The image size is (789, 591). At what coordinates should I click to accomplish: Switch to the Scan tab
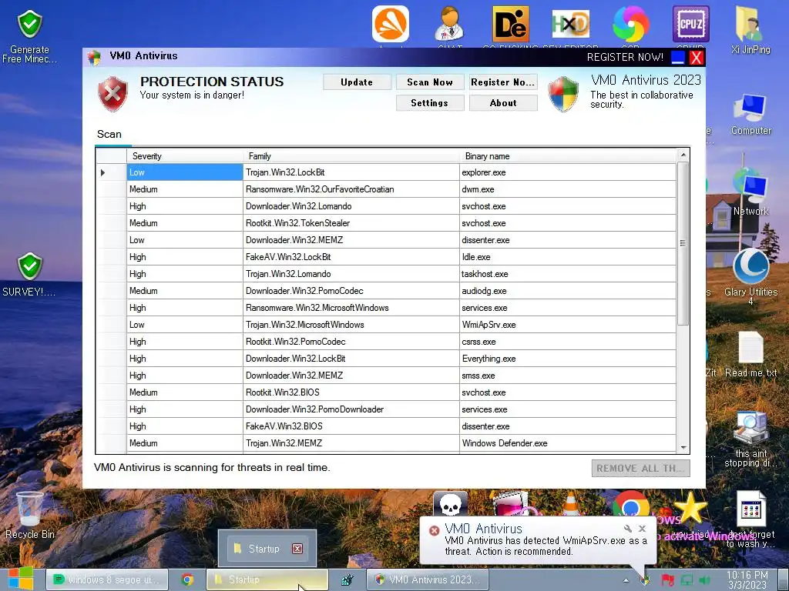[x=109, y=134]
